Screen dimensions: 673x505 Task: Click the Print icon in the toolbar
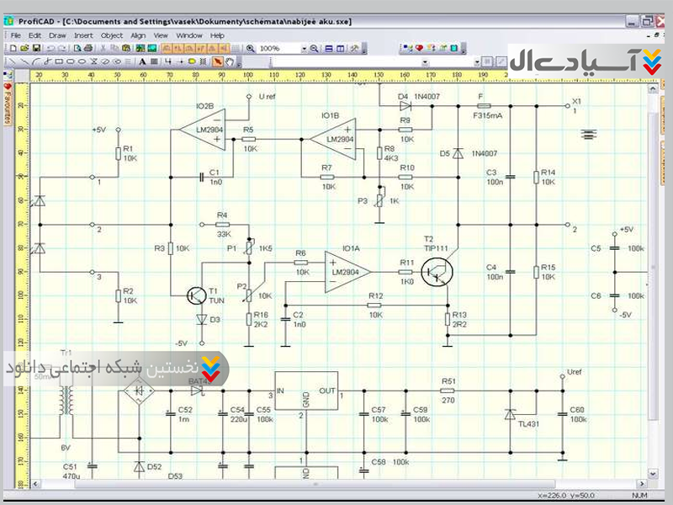click(90, 49)
